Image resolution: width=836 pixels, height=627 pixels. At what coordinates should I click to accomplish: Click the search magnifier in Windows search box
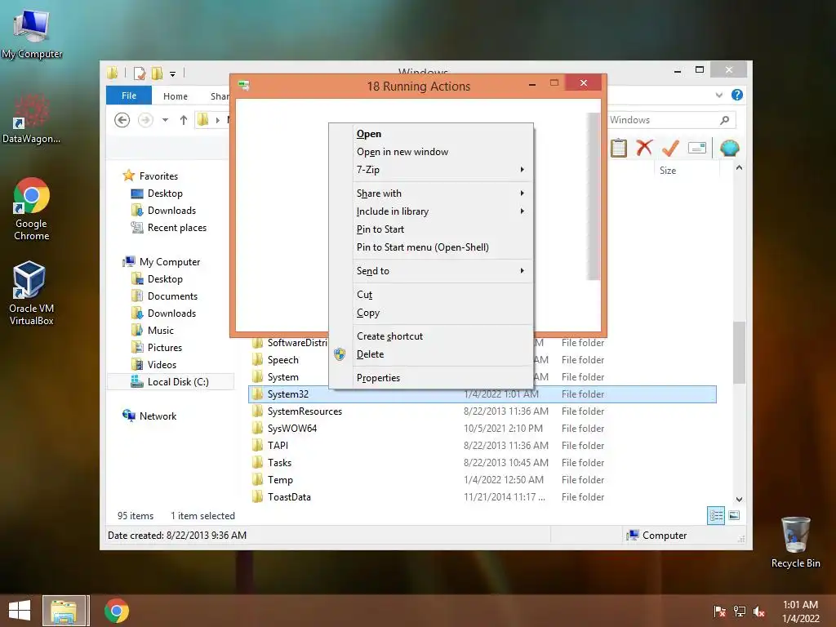coord(724,120)
